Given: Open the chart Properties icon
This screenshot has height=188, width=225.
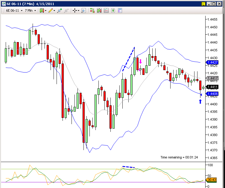Looking at the screenshot, I should 120,10.
